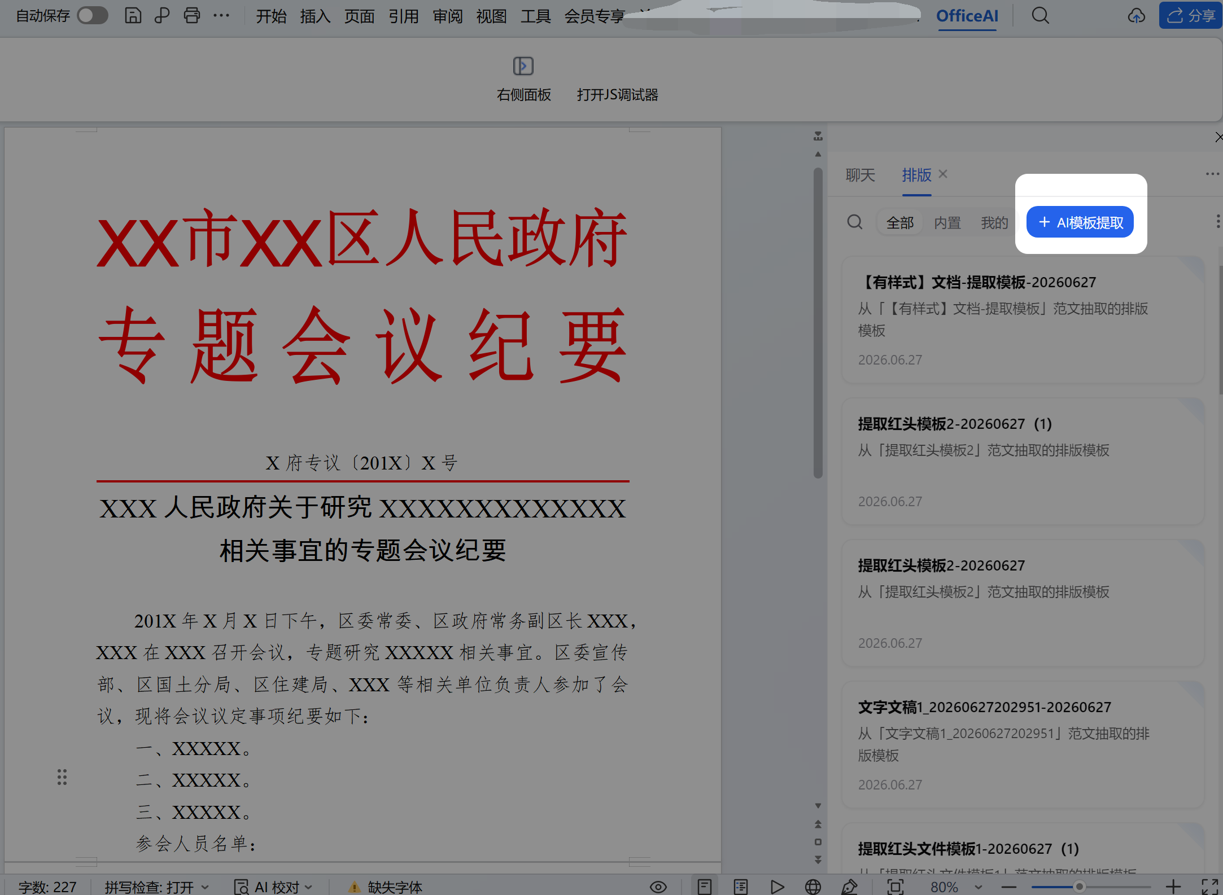Switch to page layout view icon
Image resolution: width=1223 pixels, height=895 pixels.
pos(704,887)
